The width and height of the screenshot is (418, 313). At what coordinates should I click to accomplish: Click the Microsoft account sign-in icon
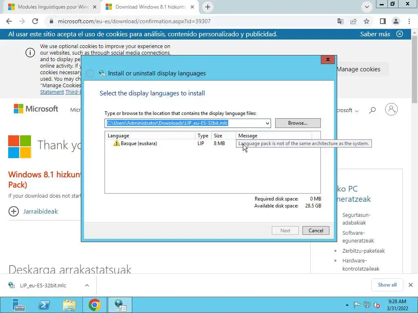(391, 109)
